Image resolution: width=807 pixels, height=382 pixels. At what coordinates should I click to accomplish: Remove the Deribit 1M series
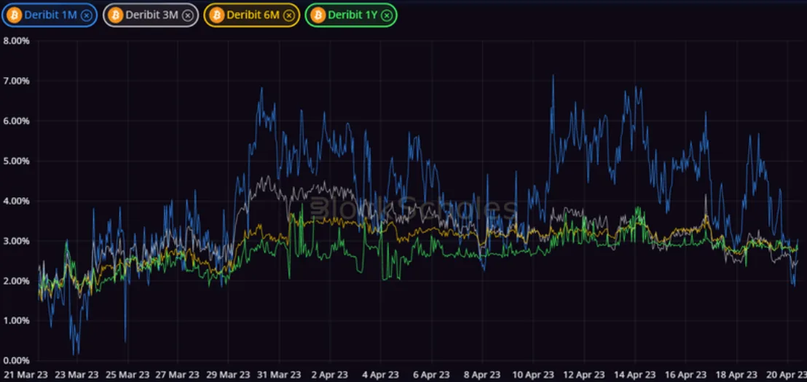(86, 15)
